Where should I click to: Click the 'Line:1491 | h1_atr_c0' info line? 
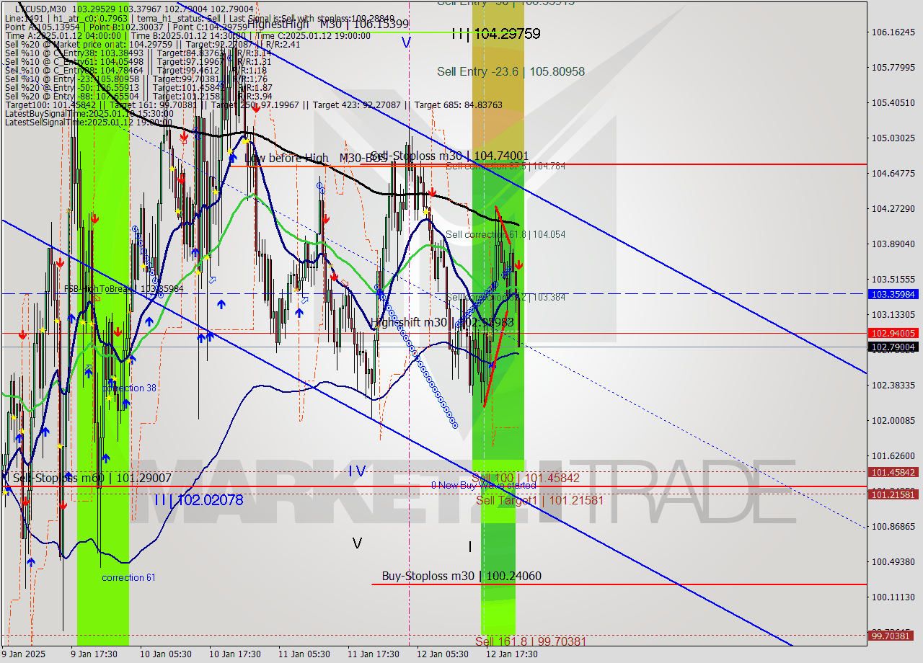(199, 18)
